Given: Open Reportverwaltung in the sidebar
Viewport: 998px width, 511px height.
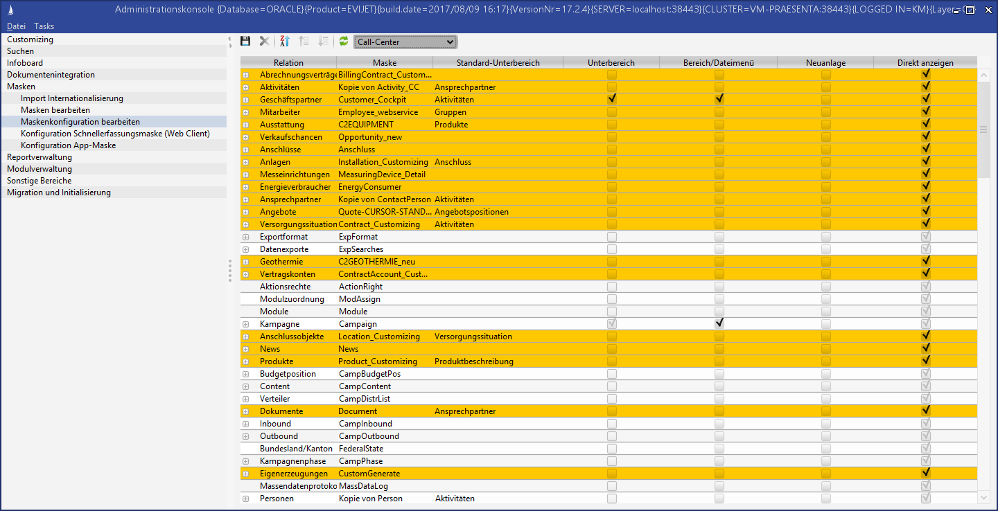Looking at the screenshot, I should click(40, 157).
